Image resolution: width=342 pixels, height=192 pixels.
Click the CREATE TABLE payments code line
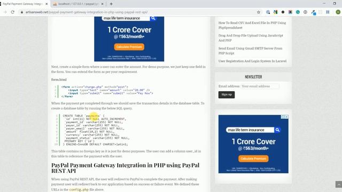tap(83, 116)
